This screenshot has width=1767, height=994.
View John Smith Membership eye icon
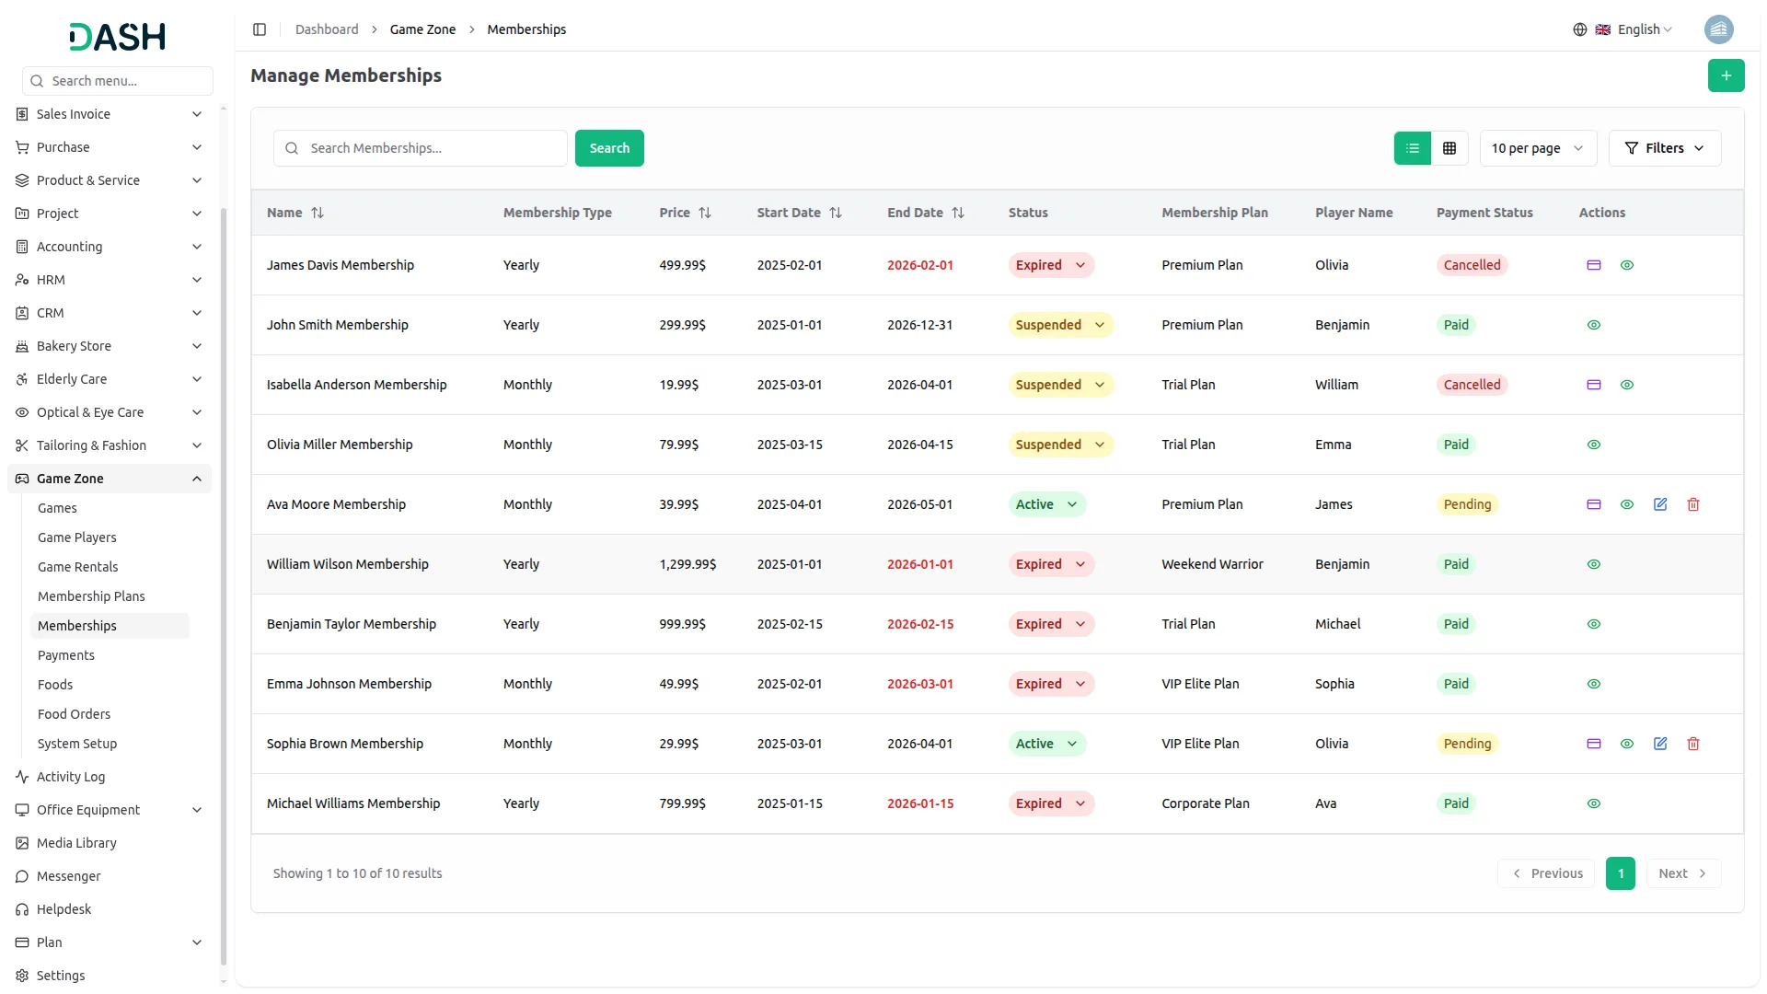tap(1593, 325)
